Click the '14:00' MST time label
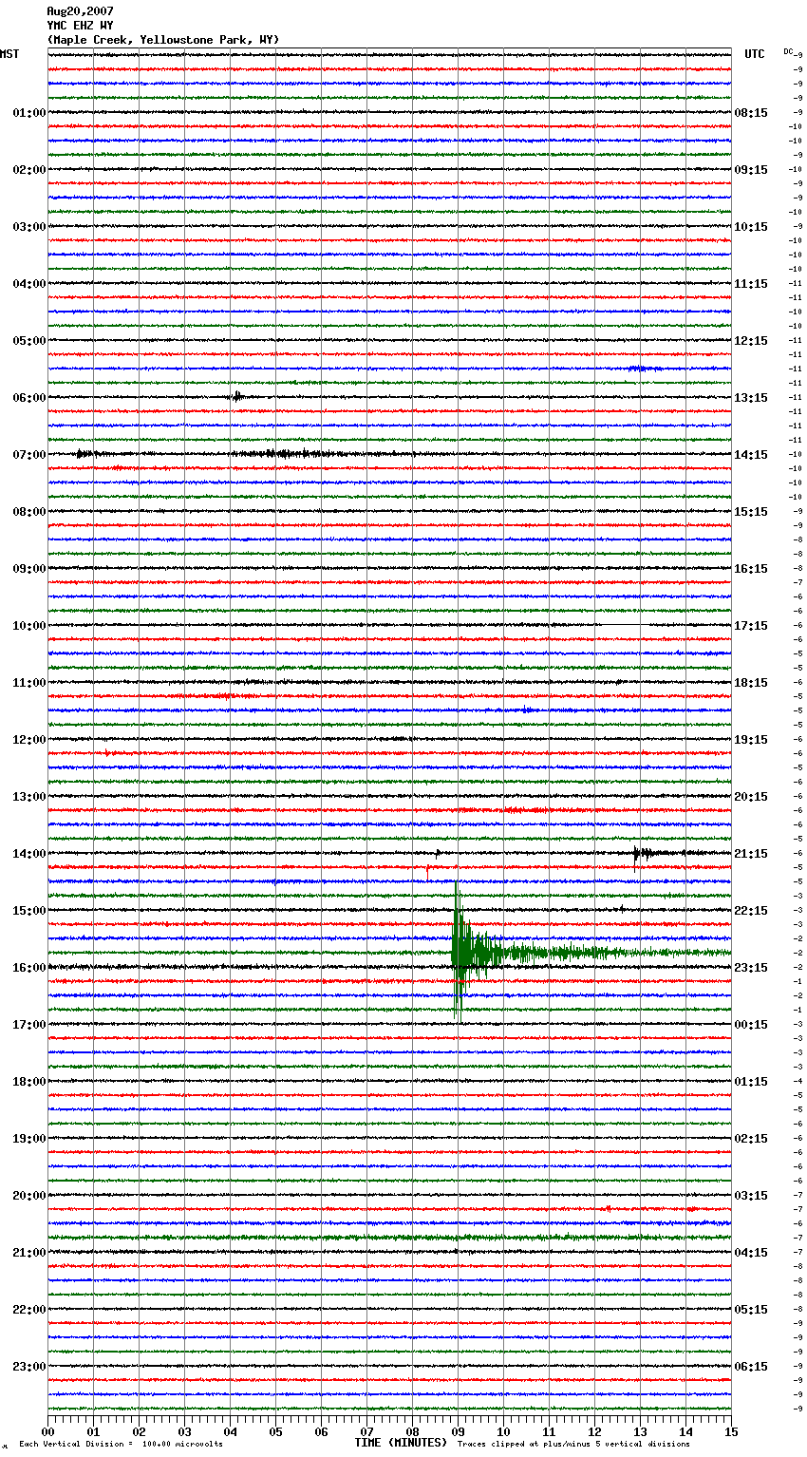 pyautogui.click(x=29, y=854)
